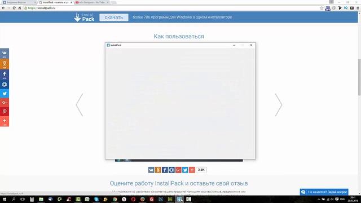Open Photoshop from taskbar

(x=161, y=199)
